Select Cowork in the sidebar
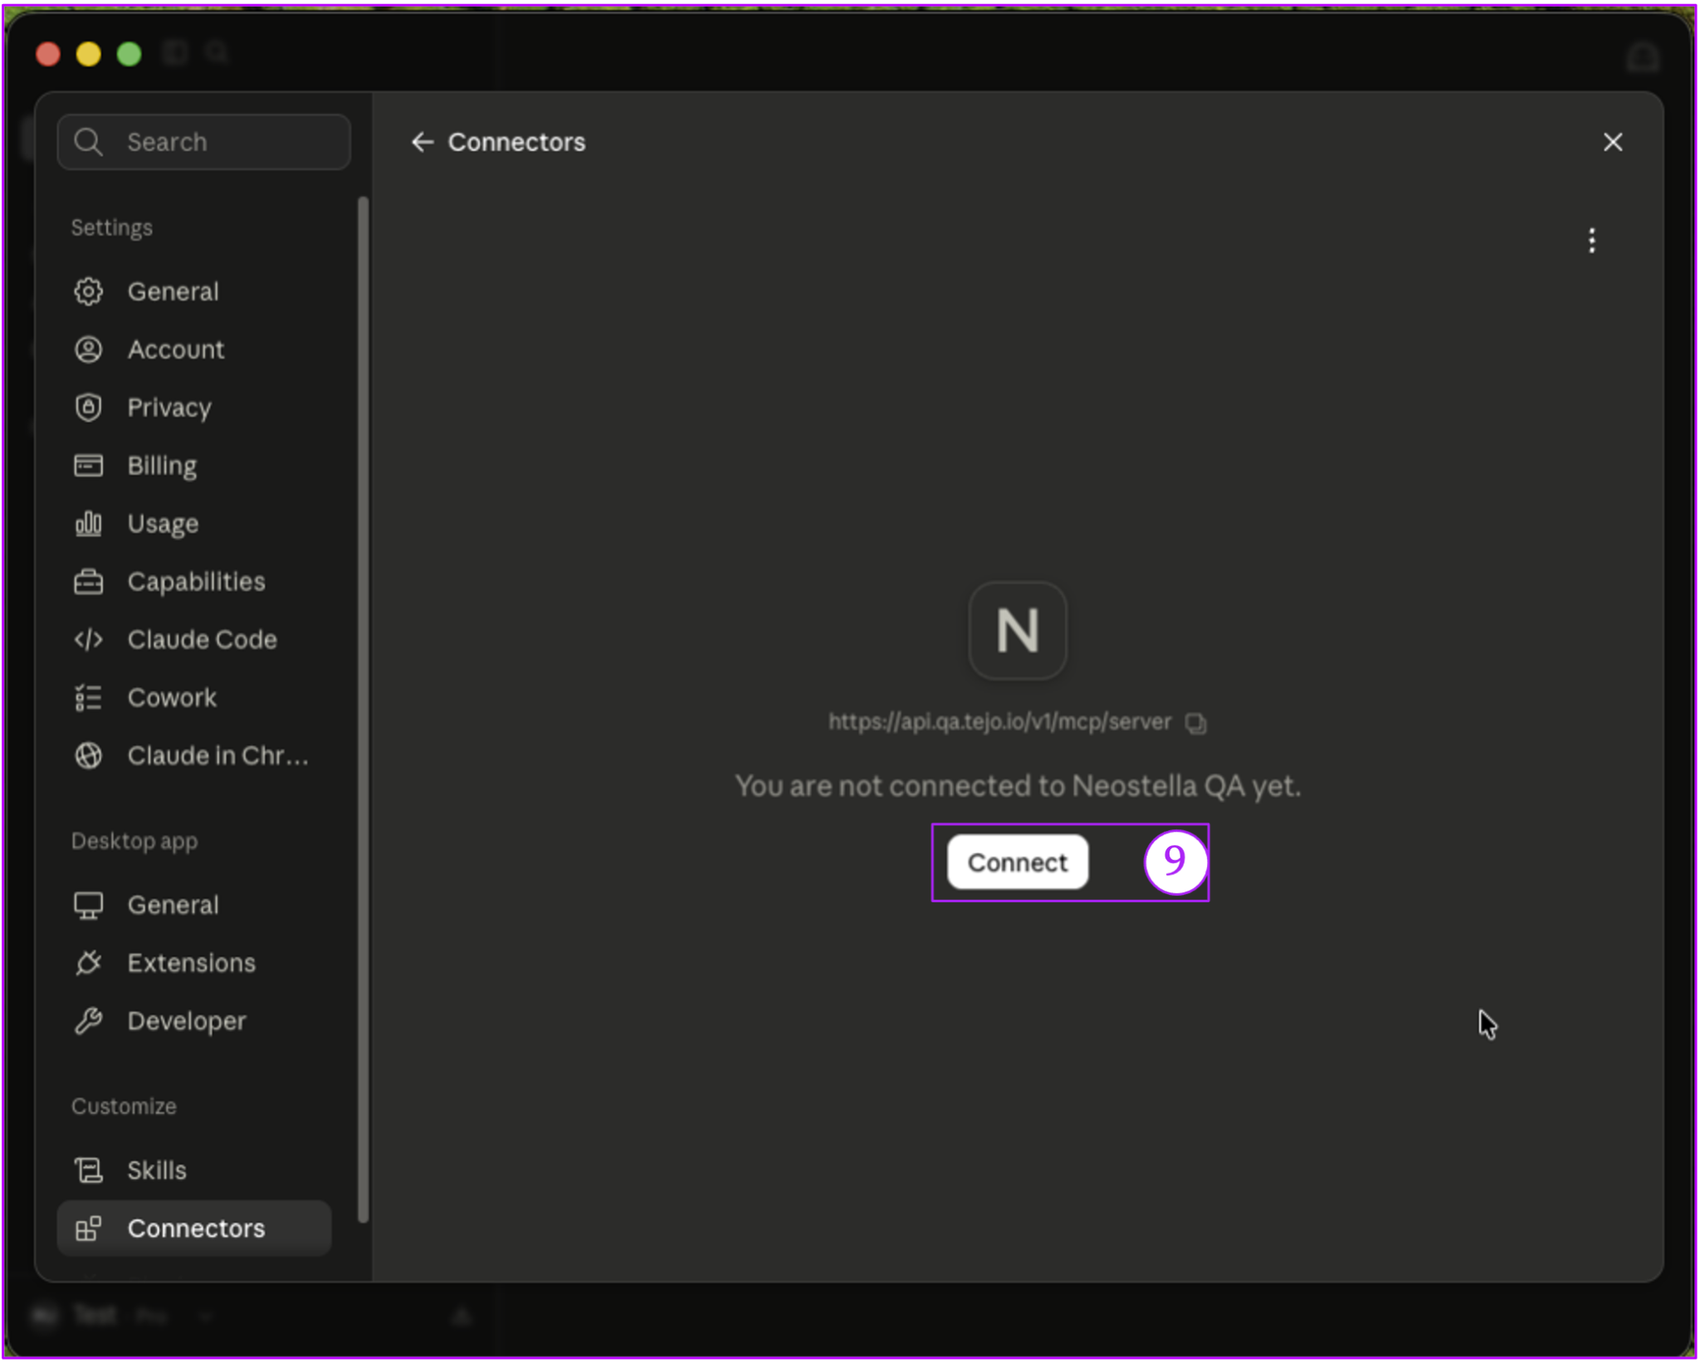Image resolution: width=1700 pixels, height=1363 pixels. (x=194, y=698)
